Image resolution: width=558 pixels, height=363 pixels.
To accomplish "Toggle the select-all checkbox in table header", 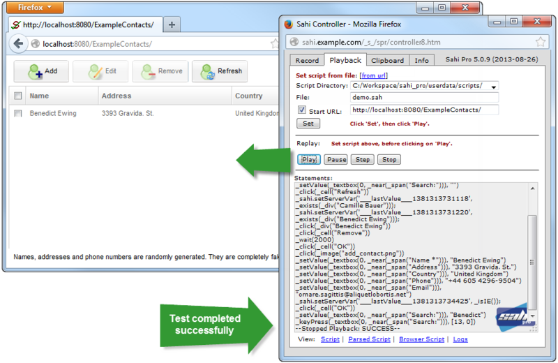I will pos(18,96).
